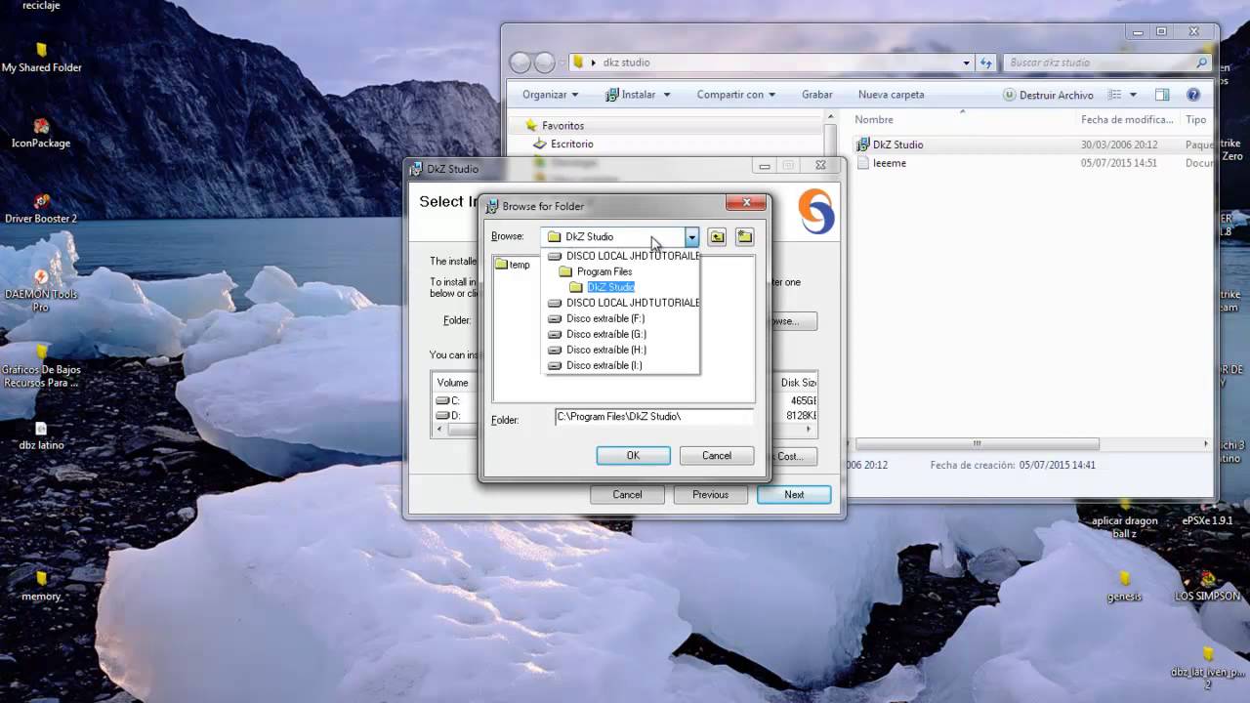This screenshot has width=1250, height=703.
Task: Select the DkZ Studio folder in dropdown list
Action: click(x=610, y=287)
